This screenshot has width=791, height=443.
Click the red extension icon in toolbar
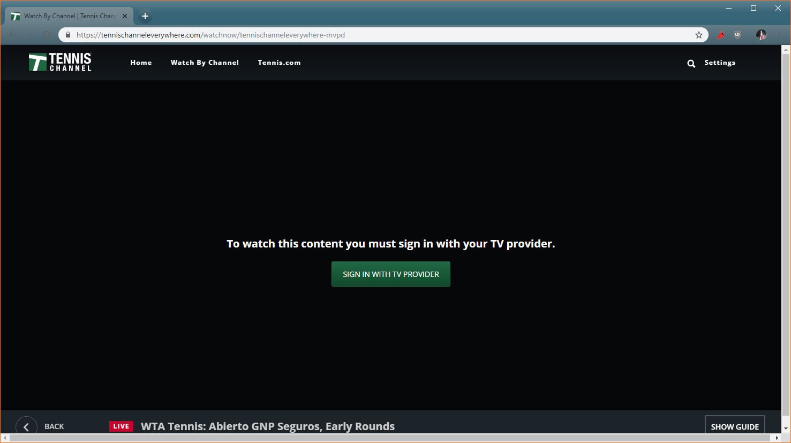[720, 35]
